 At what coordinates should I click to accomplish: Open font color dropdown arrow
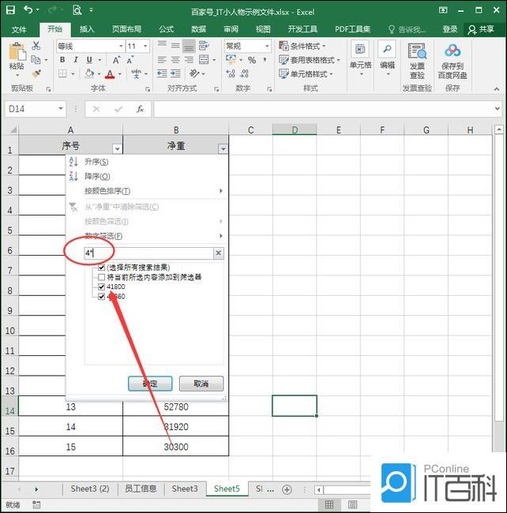tap(119, 74)
